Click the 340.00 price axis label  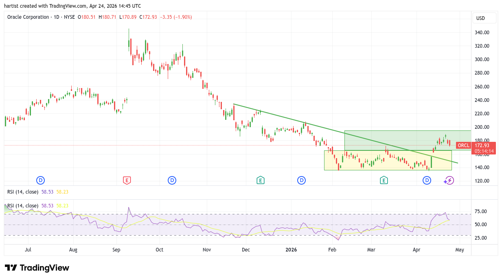[x=482, y=33]
